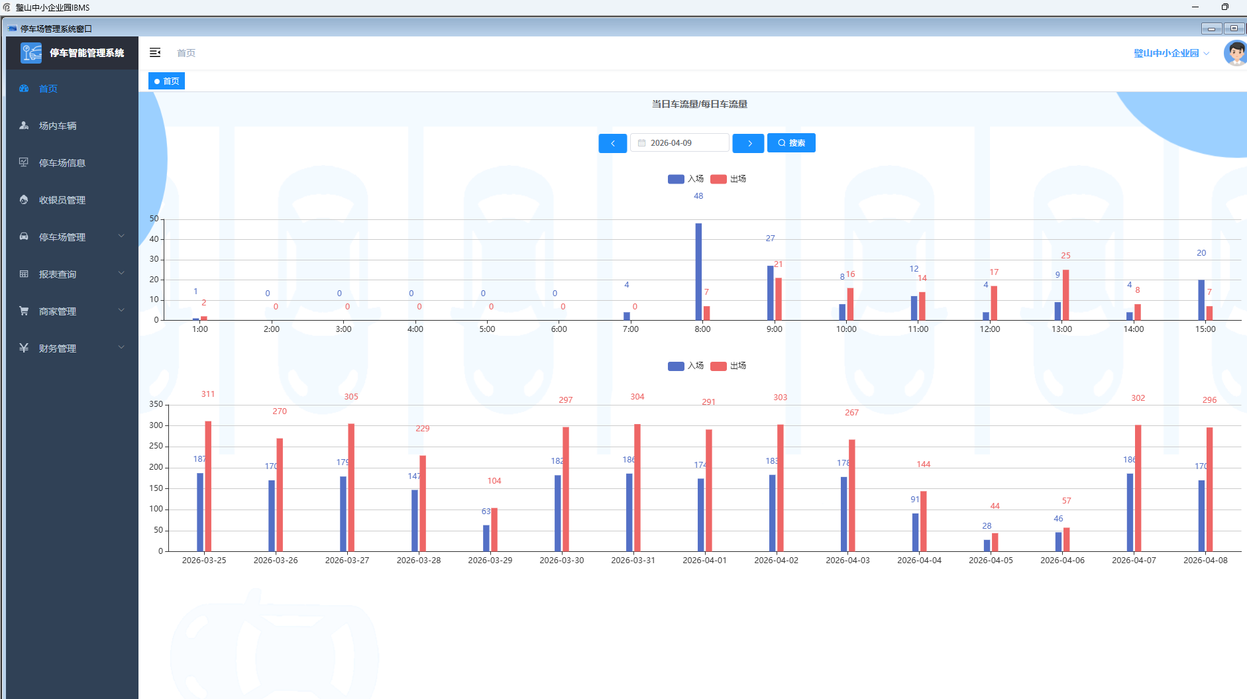Open 收银员管理 from its sidebar icon

click(x=24, y=199)
